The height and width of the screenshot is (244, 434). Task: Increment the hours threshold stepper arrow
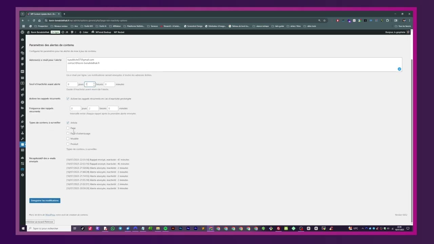(x=94, y=83)
